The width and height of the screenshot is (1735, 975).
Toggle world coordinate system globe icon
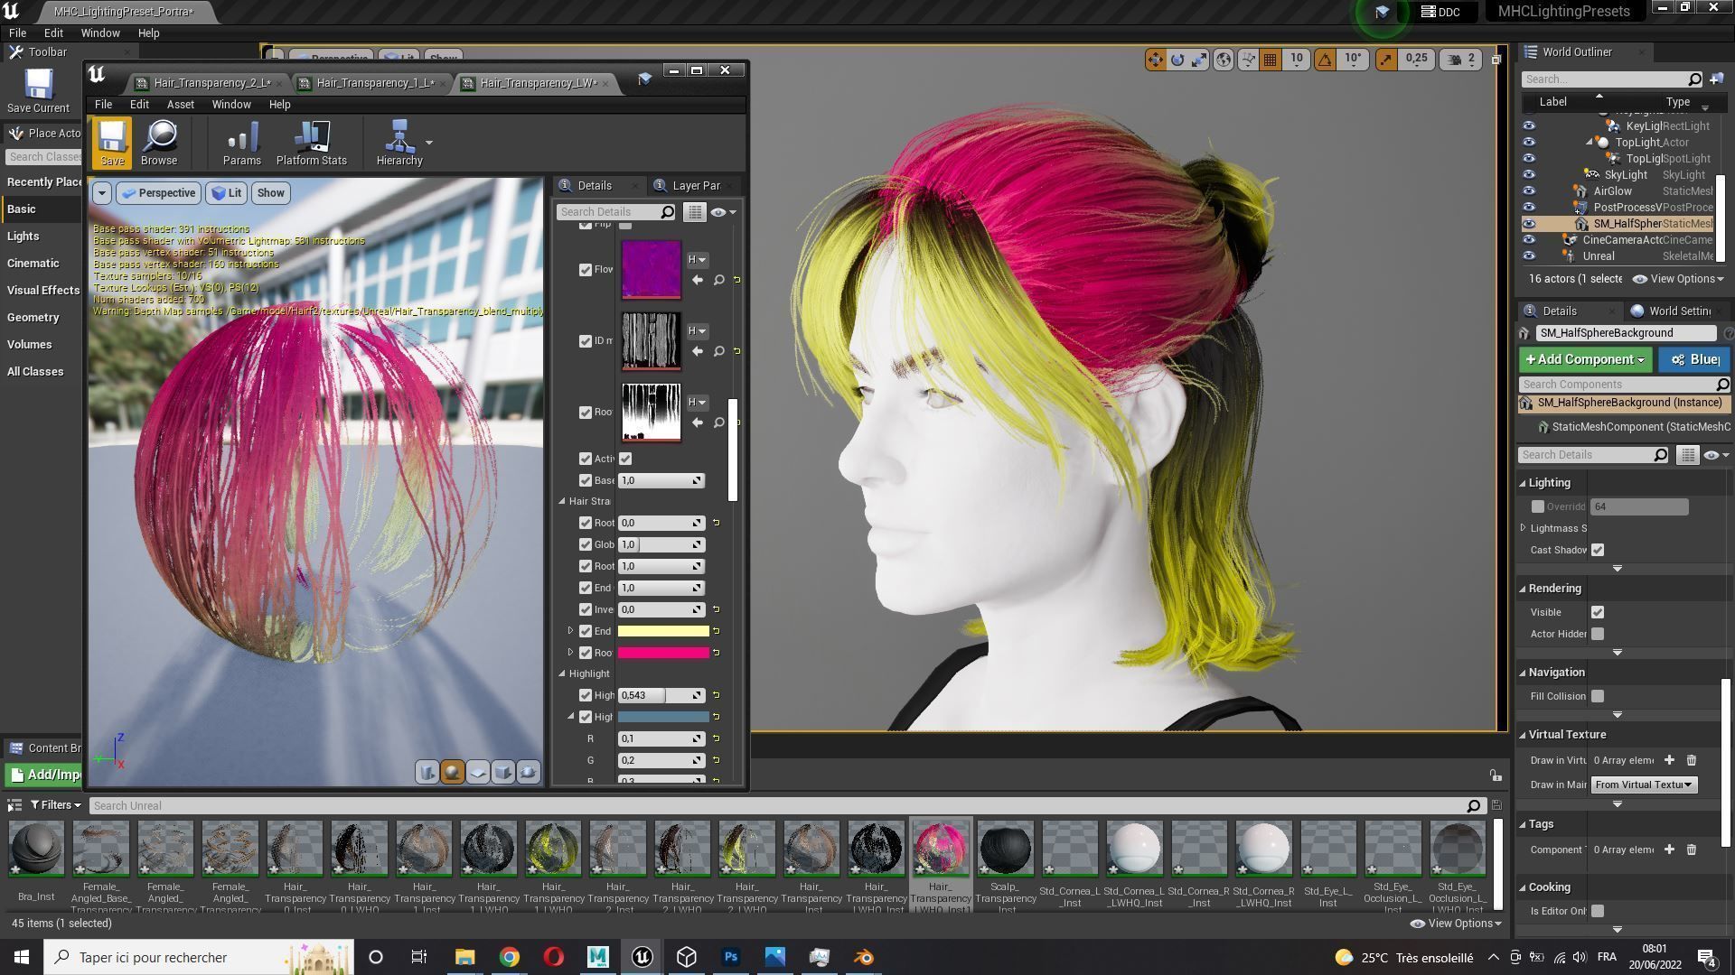1224,60
